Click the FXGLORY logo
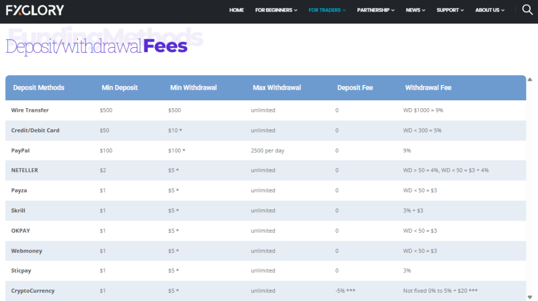 35,11
